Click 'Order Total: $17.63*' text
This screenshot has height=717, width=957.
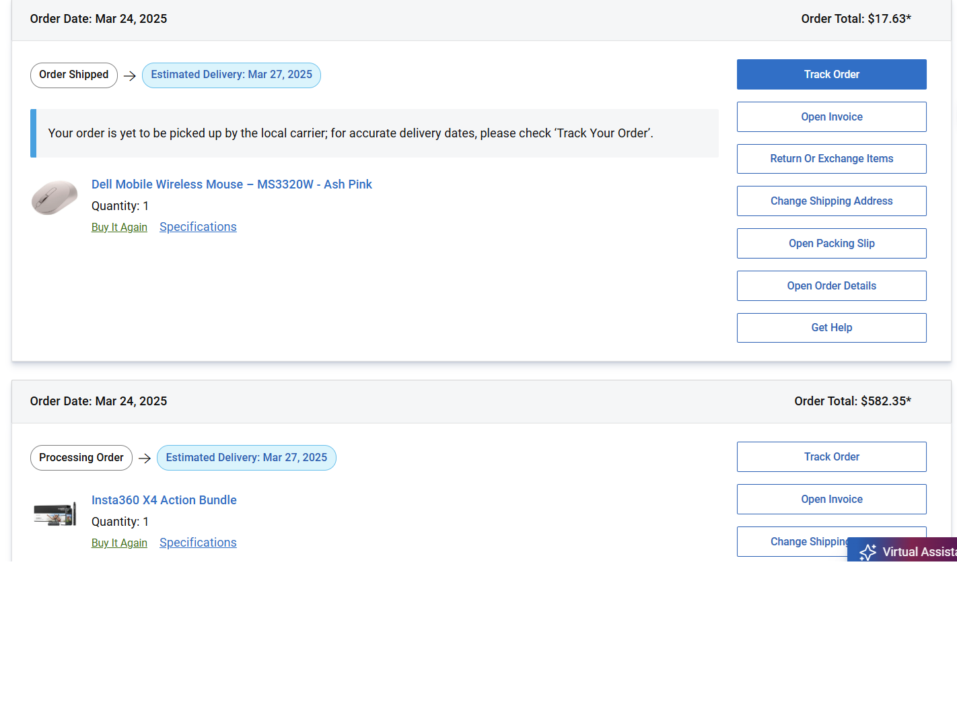click(856, 19)
